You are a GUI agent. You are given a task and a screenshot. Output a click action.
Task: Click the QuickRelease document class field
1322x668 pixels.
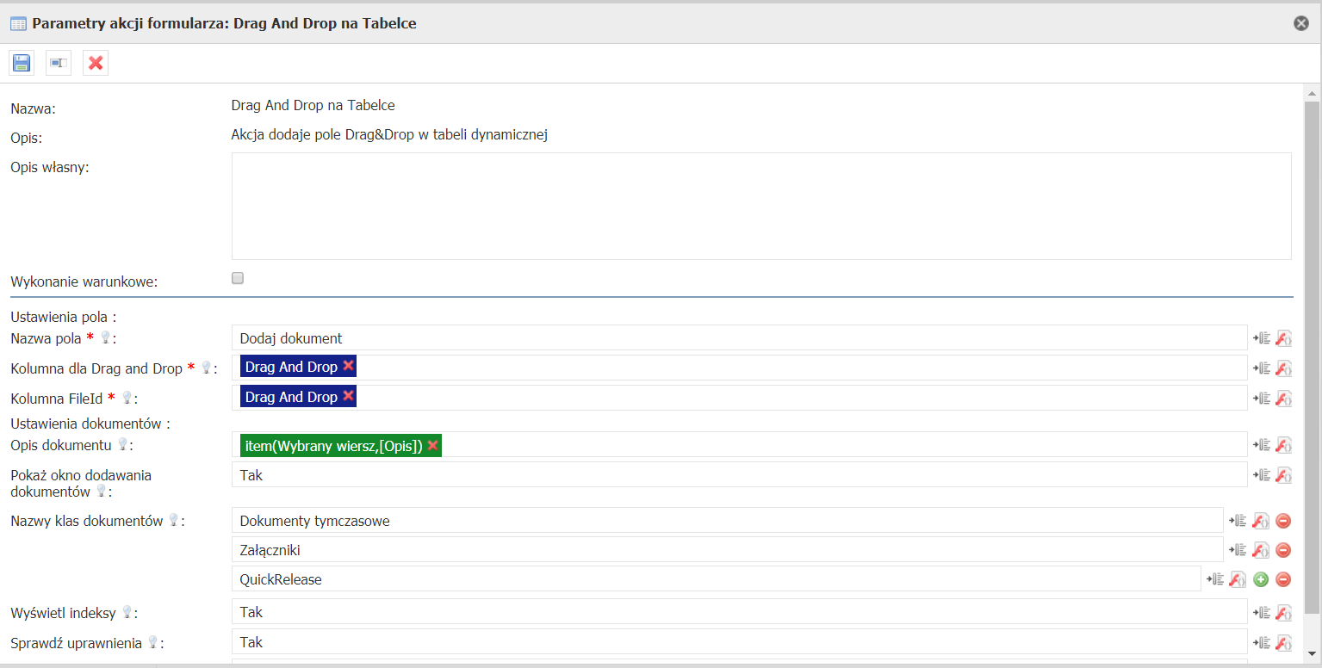tap(715, 579)
